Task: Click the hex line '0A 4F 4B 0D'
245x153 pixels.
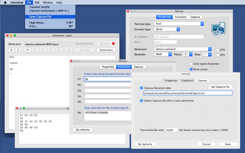Action: pyautogui.click(x=28, y=127)
